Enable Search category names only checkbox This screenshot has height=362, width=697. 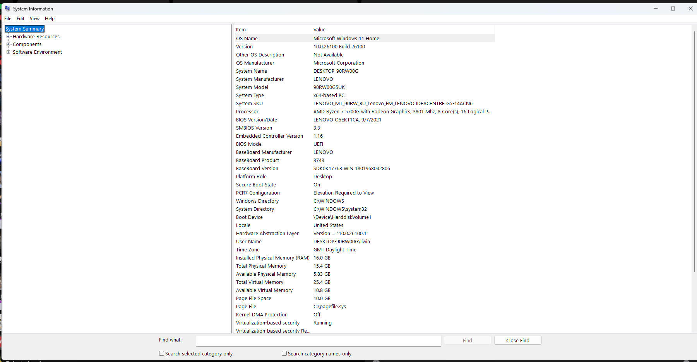click(284, 353)
